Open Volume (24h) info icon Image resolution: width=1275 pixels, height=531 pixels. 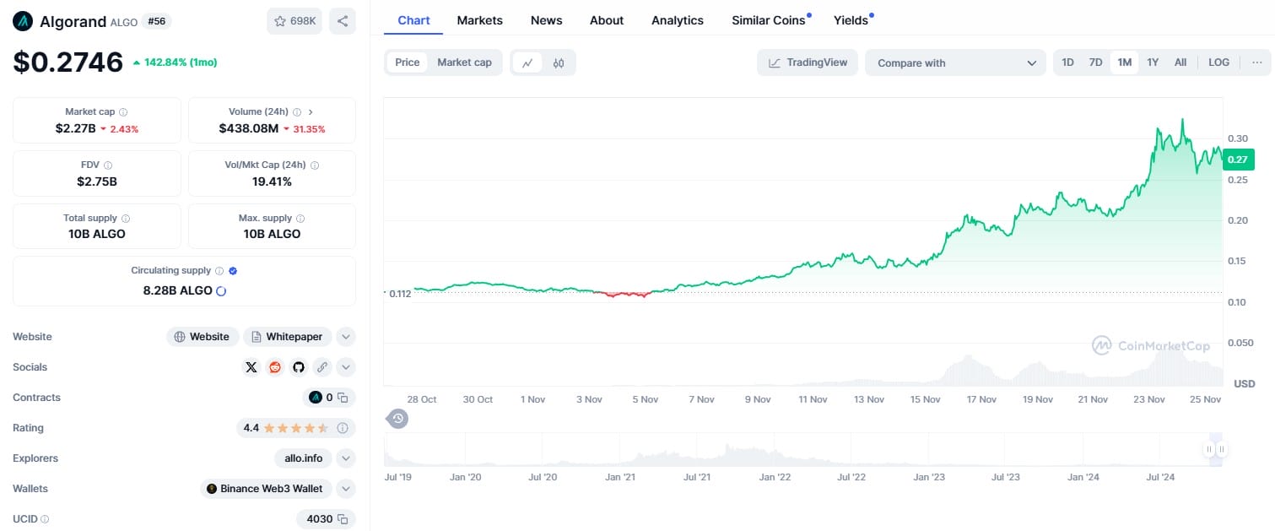click(x=297, y=112)
